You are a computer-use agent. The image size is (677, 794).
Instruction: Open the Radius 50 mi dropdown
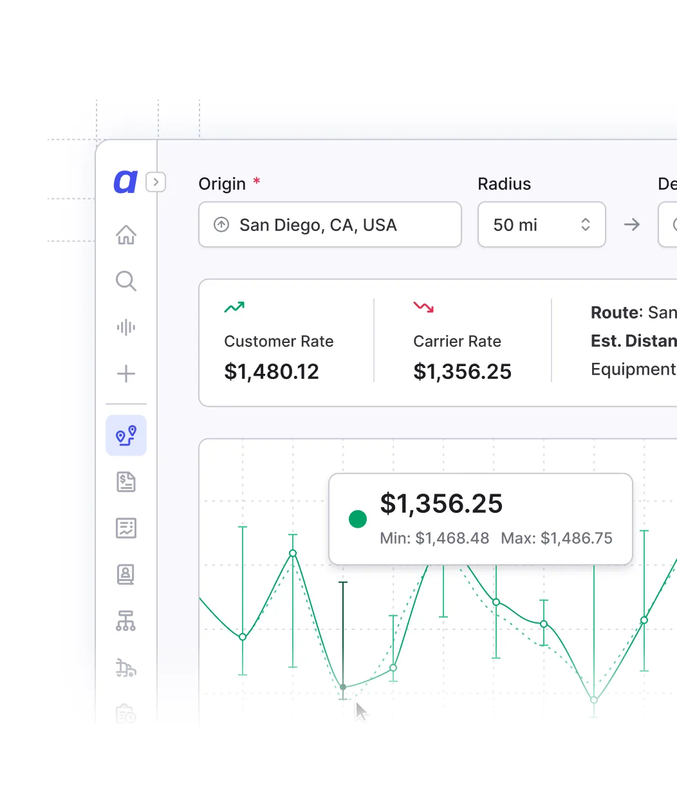pyautogui.click(x=542, y=225)
